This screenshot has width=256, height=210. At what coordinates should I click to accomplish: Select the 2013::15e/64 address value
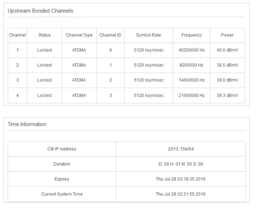[x=181, y=149]
